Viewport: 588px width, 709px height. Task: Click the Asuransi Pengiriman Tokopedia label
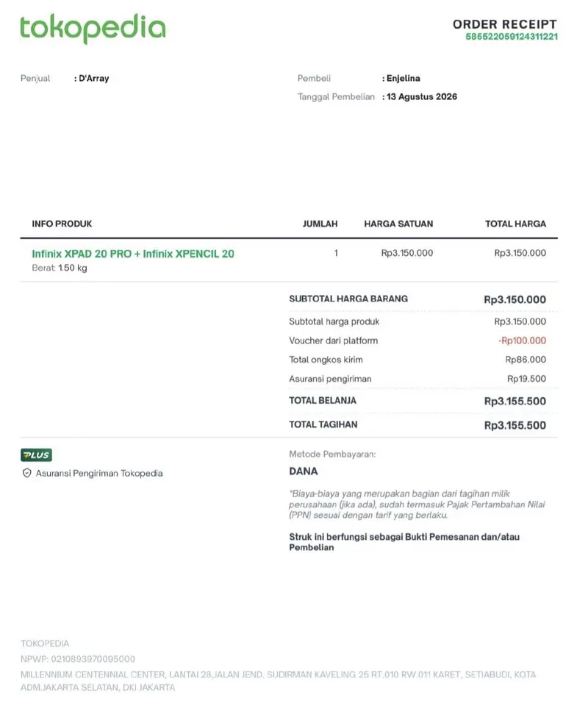99,473
